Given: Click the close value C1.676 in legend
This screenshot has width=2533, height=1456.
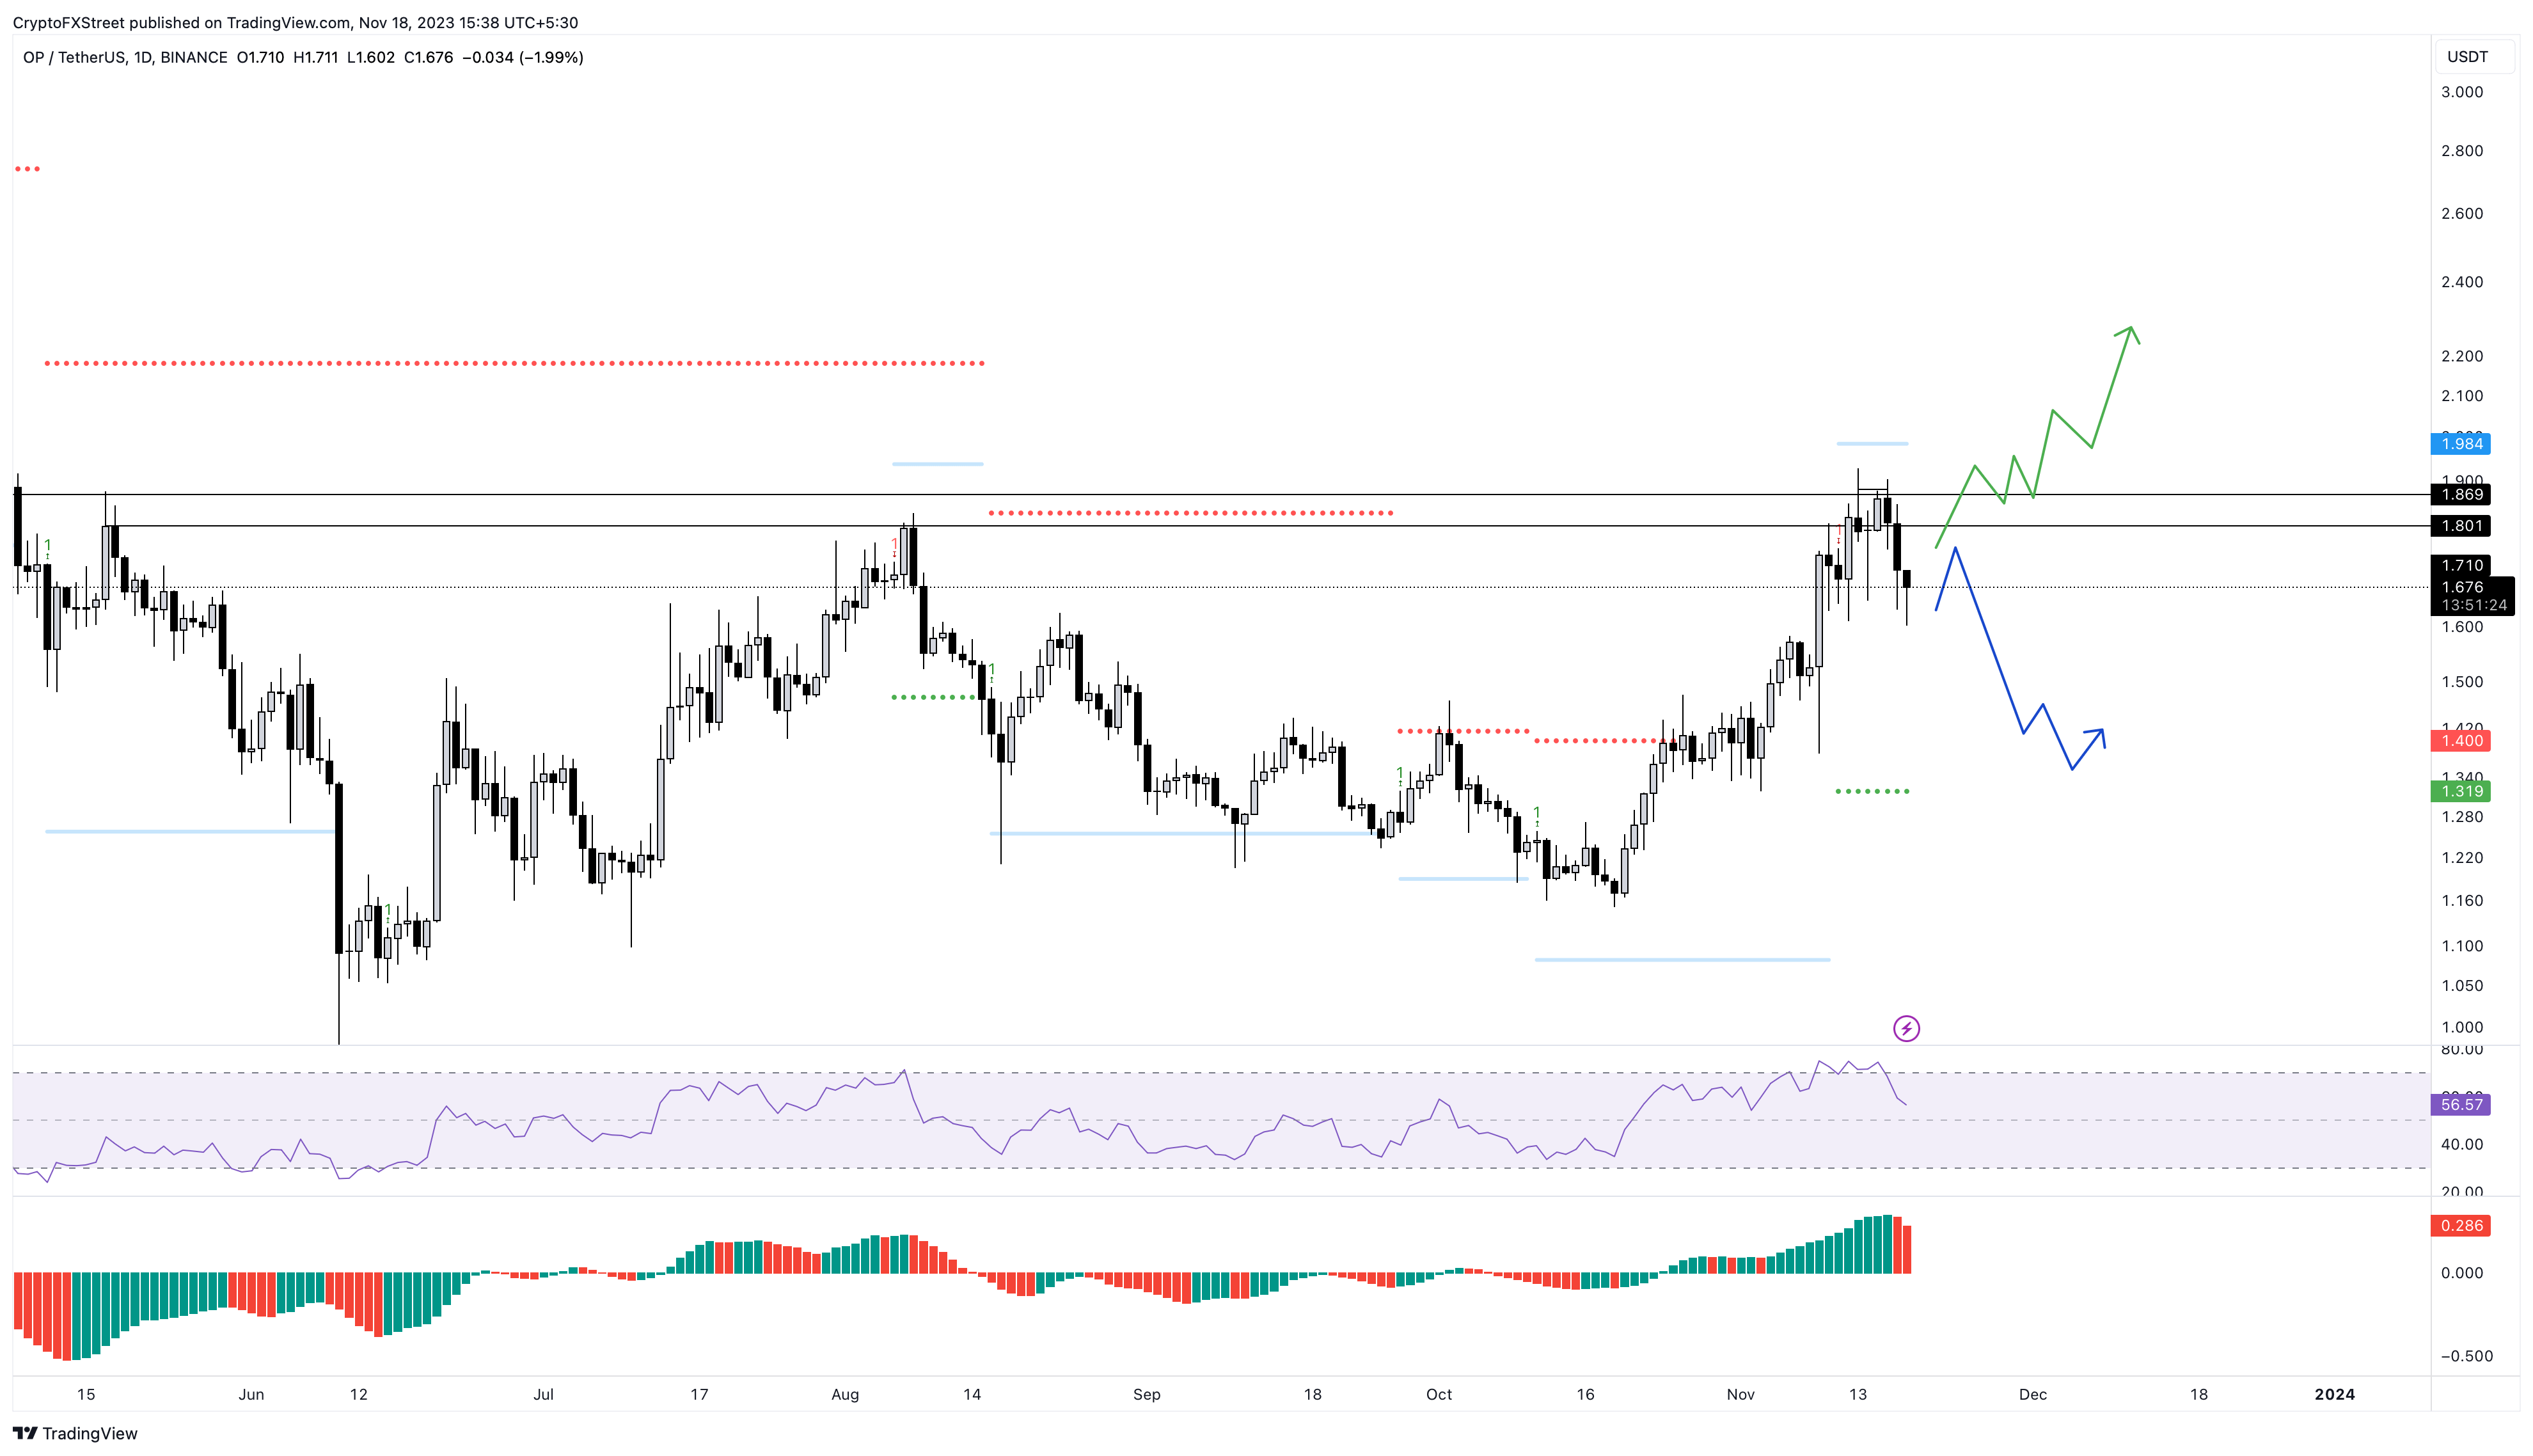Looking at the screenshot, I should click(x=428, y=57).
